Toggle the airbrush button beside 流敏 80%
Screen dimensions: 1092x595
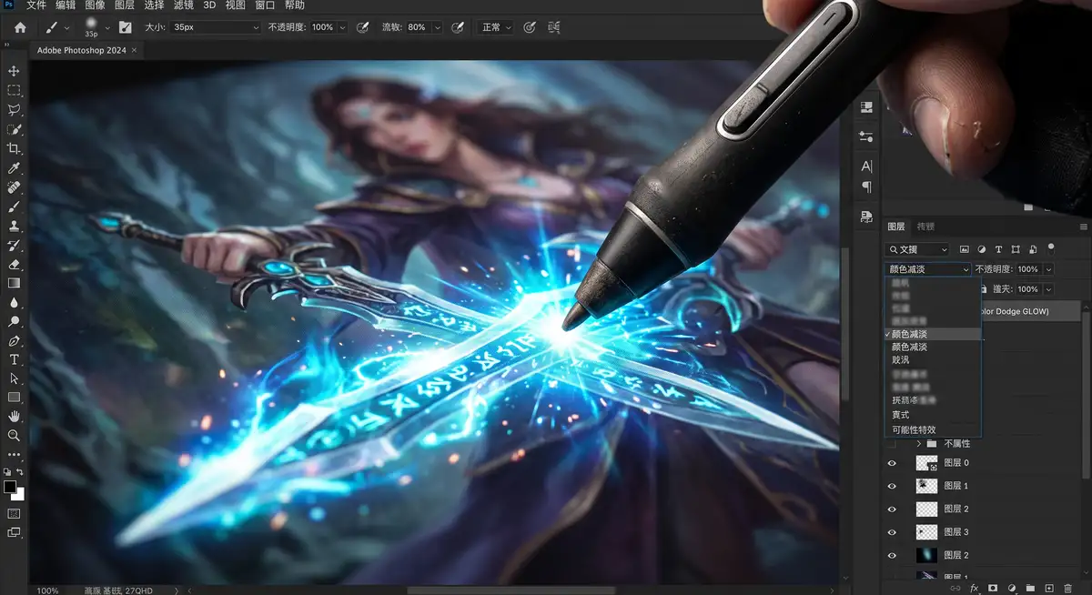tap(458, 27)
